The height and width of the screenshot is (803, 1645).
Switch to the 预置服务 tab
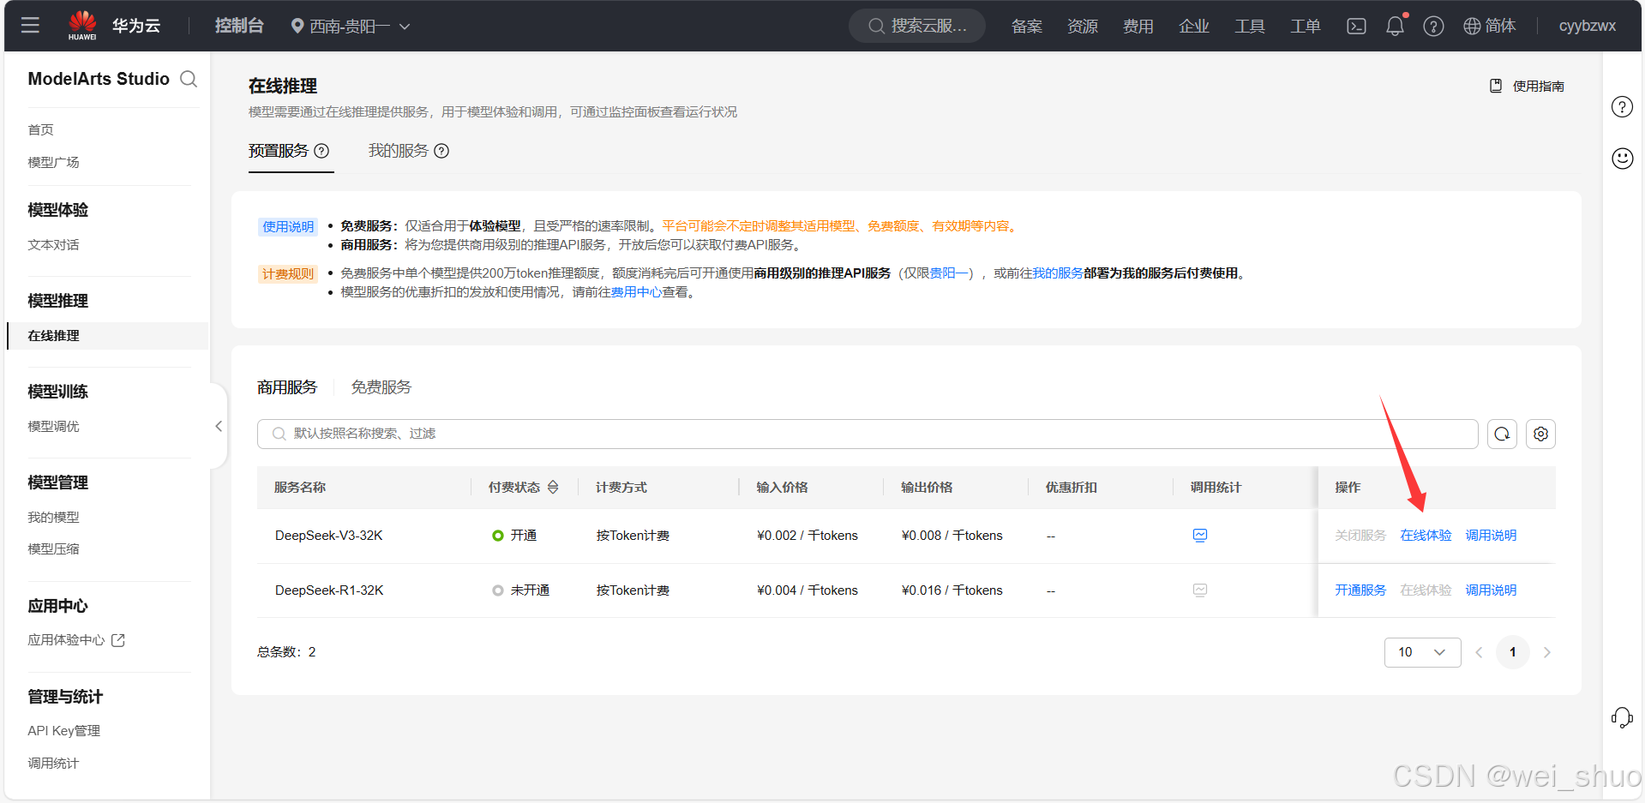[x=279, y=151]
